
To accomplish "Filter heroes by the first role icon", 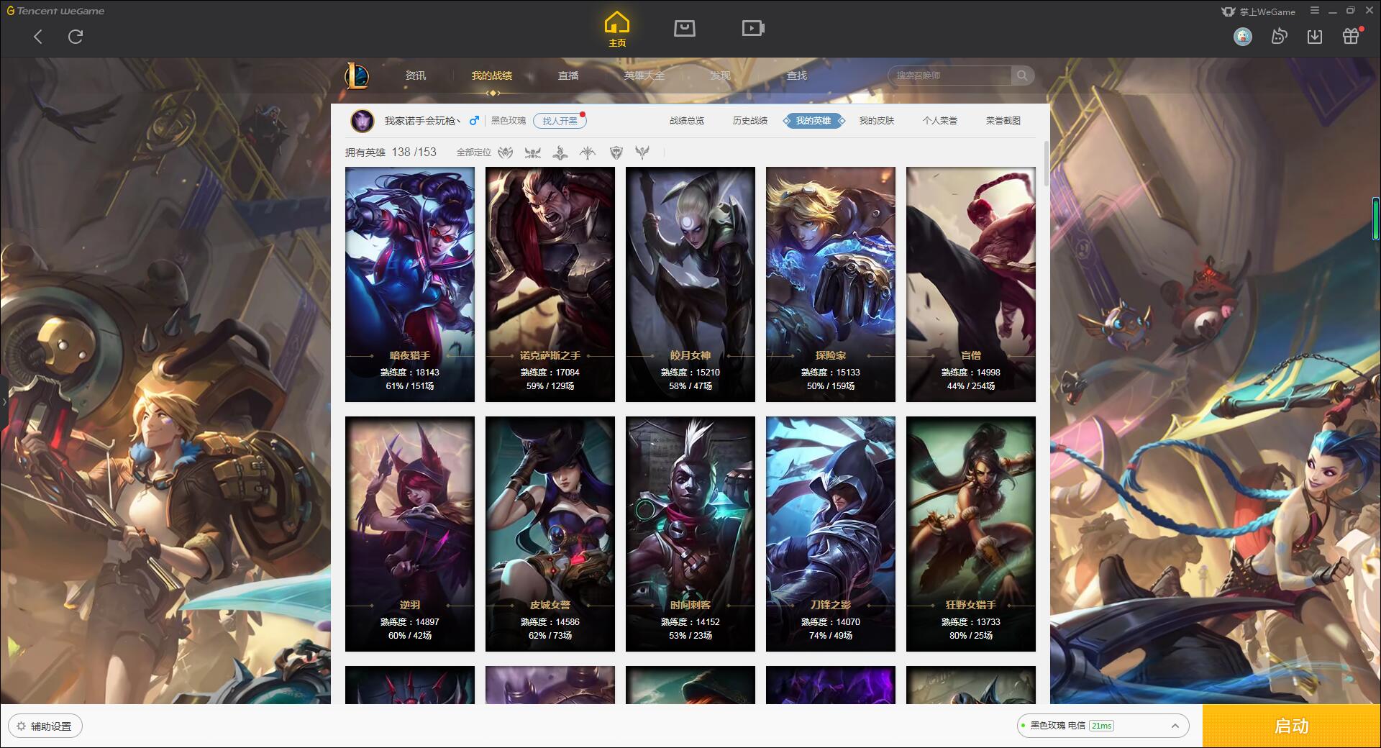I will 506,152.
